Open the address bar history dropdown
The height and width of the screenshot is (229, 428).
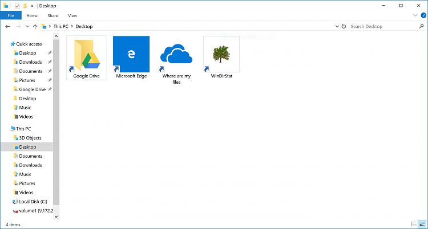click(x=337, y=26)
